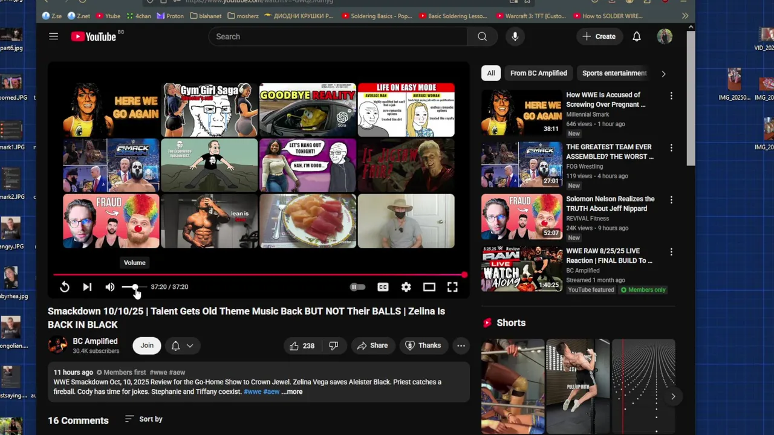Image resolution: width=774 pixels, height=435 pixels.
Task: Open options for WWE RAW 8/25/25 video
Action: 671,251
